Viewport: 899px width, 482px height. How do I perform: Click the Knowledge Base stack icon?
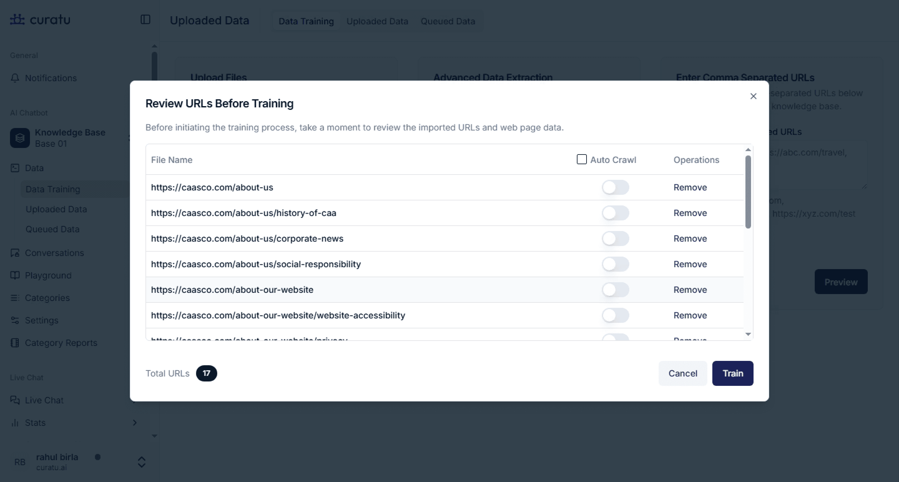20,138
